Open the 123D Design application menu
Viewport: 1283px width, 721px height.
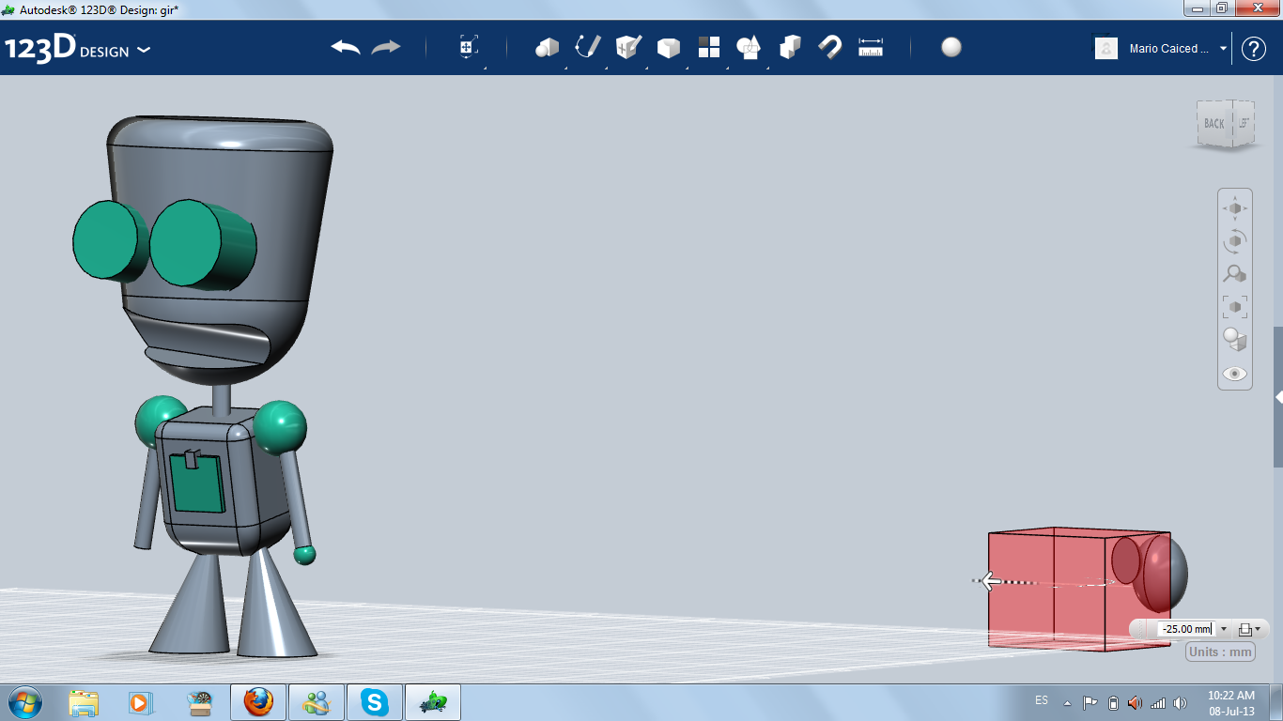click(77, 49)
